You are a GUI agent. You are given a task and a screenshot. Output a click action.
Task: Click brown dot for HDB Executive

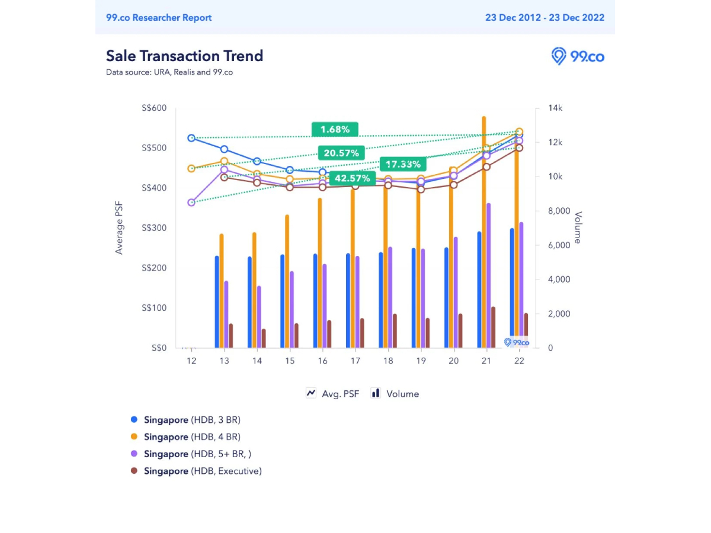click(134, 471)
